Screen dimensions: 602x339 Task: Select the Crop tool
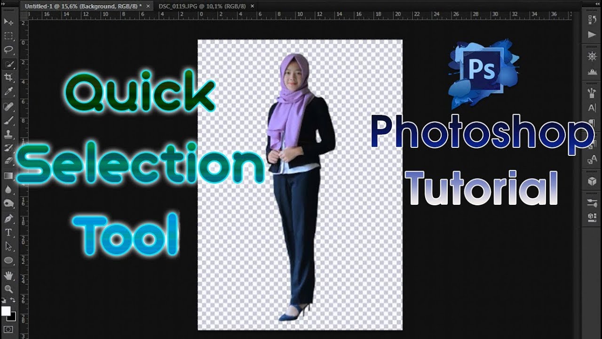coord(8,77)
